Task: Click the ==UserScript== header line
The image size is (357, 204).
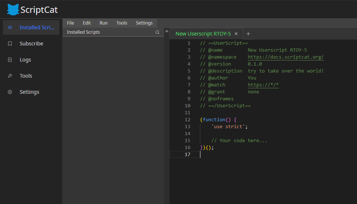Action: (224, 43)
